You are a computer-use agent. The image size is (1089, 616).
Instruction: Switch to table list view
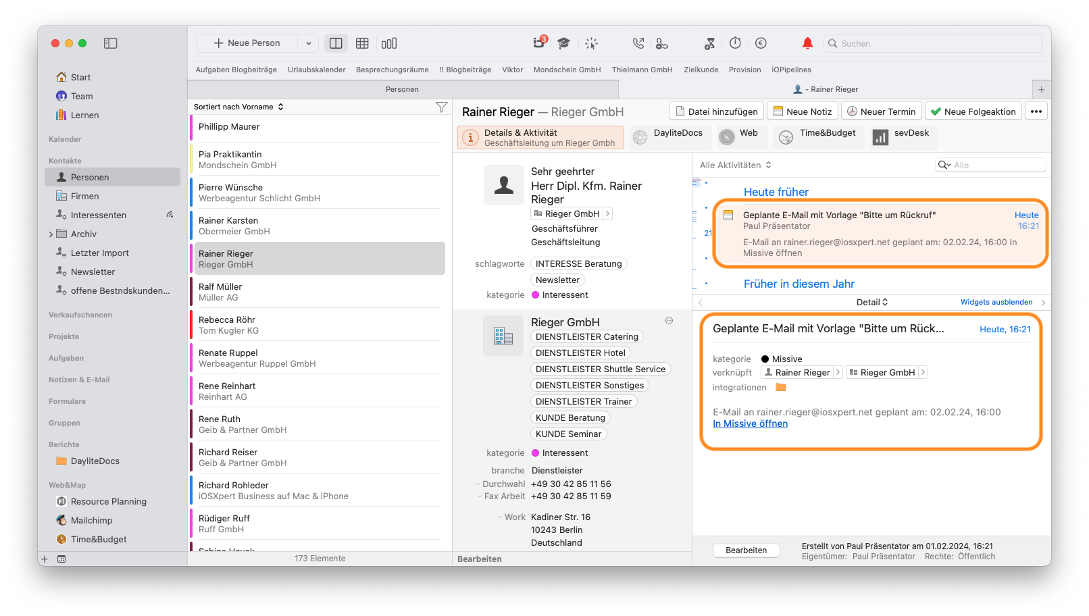pos(362,43)
